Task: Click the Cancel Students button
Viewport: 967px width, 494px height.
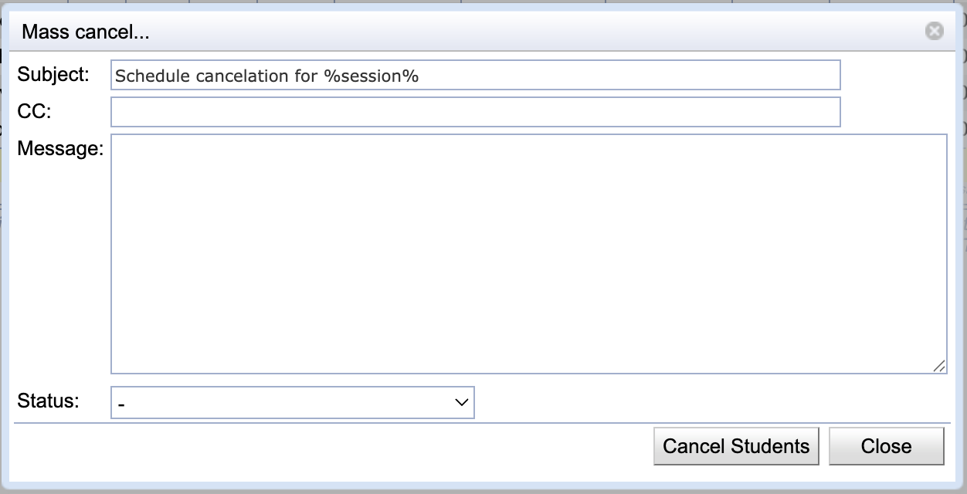Action: tap(736, 446)
